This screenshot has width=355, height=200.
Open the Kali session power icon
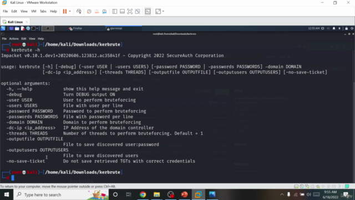pyautogui.click(x=352, y=28)
